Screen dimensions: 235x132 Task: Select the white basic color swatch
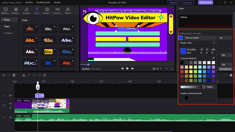pyautogui.click(x=213, y=63)
